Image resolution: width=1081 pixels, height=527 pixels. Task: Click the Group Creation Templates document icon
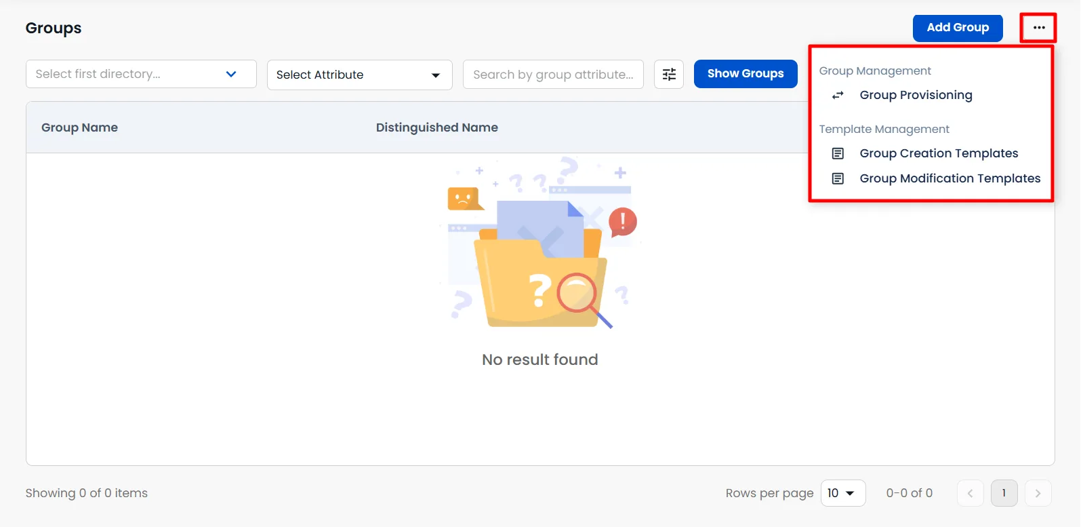[838, 153]
